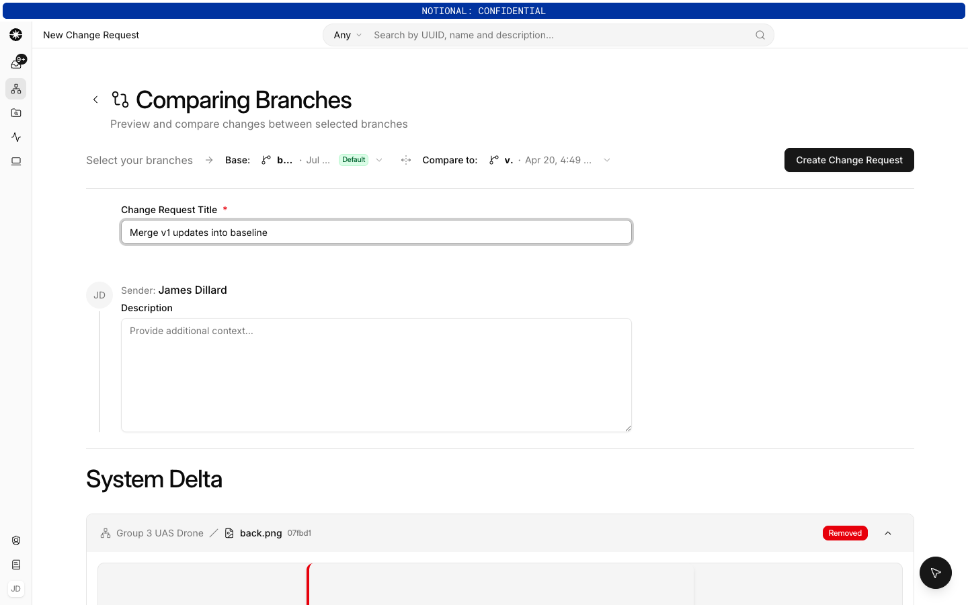This screenshot has height=605, width=968.
Task: Collapse the back.png delta section
Action: tap(888, 533)
